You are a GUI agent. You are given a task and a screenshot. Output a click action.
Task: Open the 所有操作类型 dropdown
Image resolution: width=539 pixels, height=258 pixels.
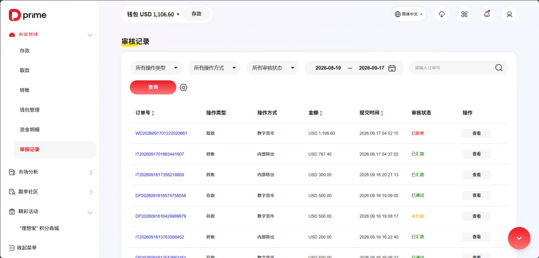[x=156, y=68]
